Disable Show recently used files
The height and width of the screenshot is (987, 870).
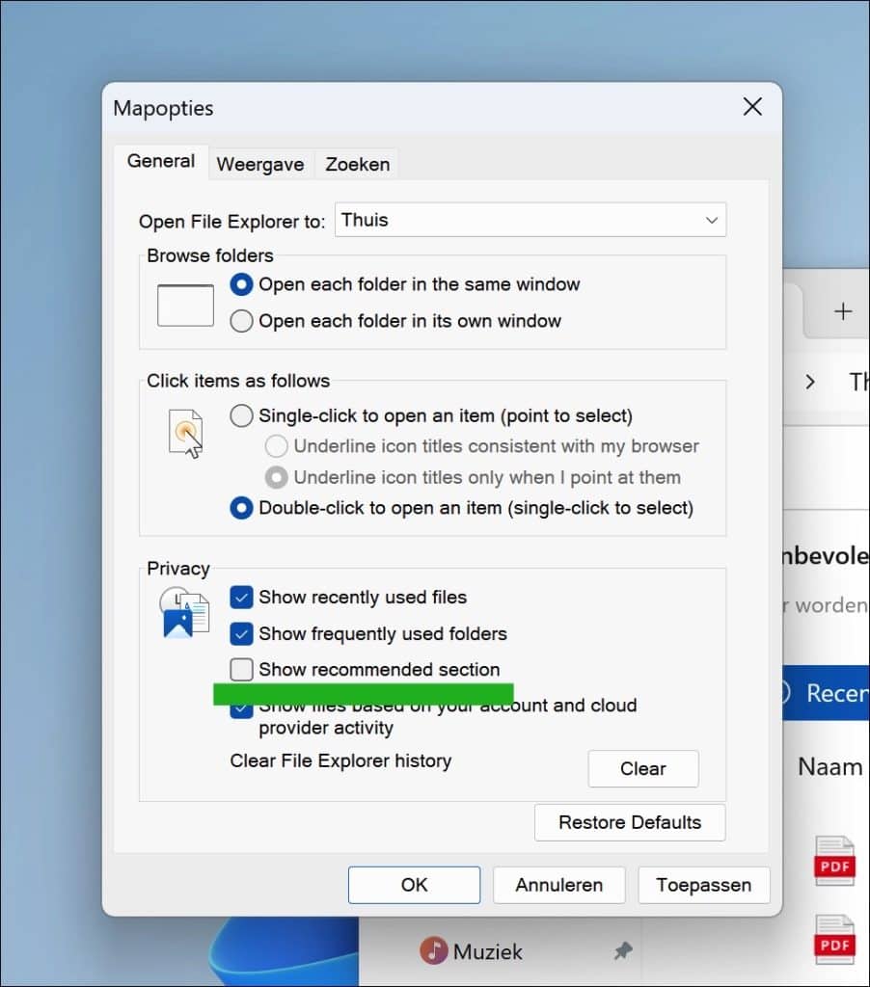pos(242,598)
